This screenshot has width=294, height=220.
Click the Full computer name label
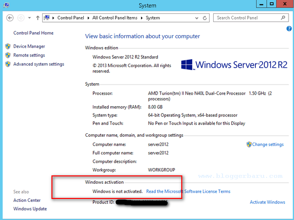click(113, 153)
